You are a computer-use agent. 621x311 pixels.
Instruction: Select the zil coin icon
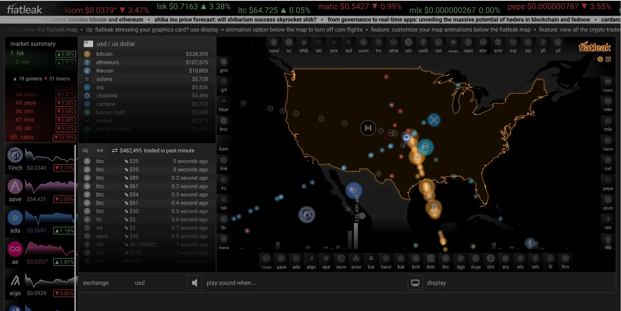(558, 45)
